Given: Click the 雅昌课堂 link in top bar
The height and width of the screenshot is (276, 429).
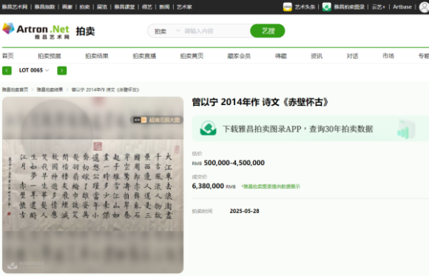Looking at the screenshot, I should 124,7.
